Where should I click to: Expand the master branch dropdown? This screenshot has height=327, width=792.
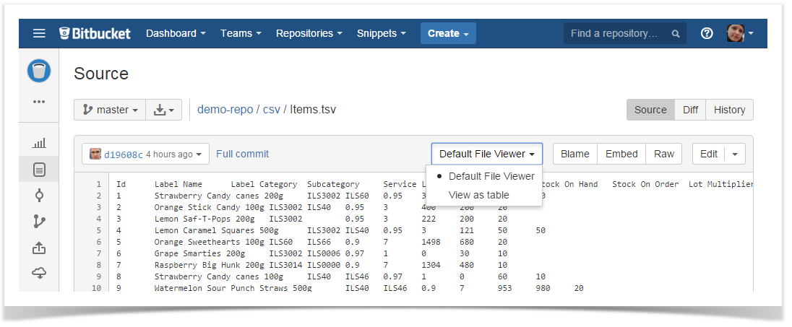110,110
